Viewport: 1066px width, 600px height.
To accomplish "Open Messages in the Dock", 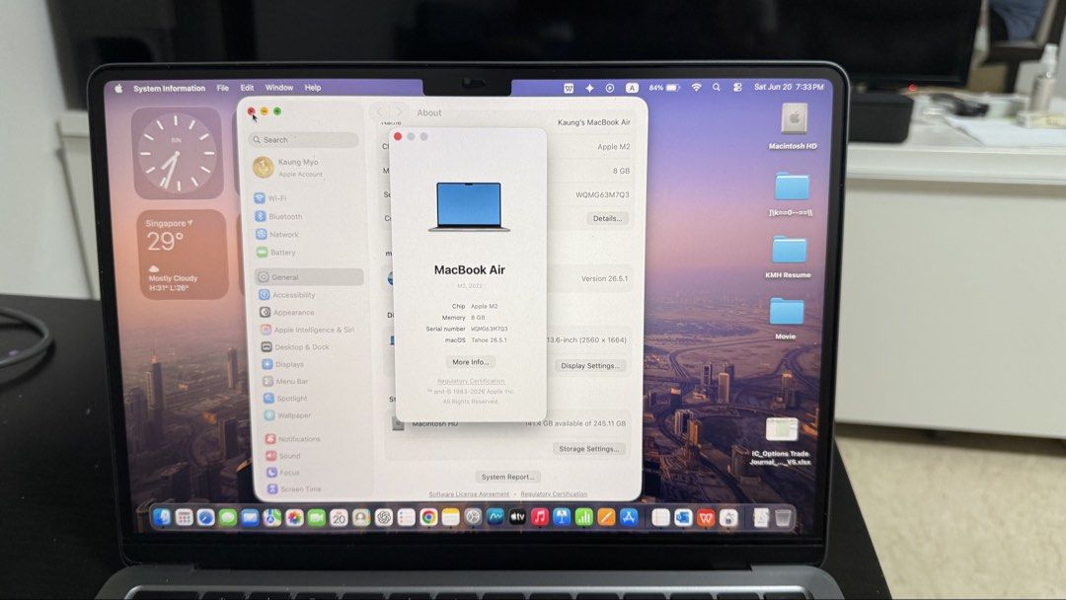I will point(228,518).
